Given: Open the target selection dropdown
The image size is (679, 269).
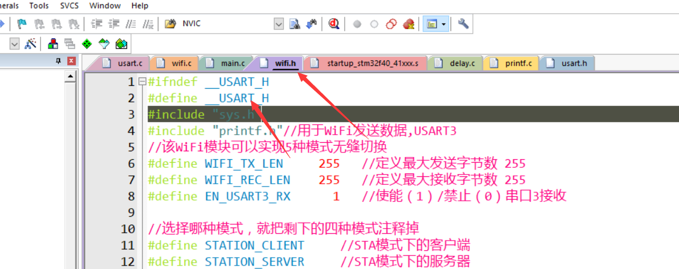Looking at the screenshot, I should pos(15,43).
